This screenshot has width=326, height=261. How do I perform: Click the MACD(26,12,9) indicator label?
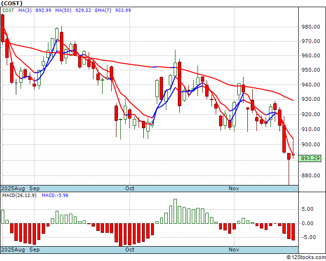tap(19, 196)
